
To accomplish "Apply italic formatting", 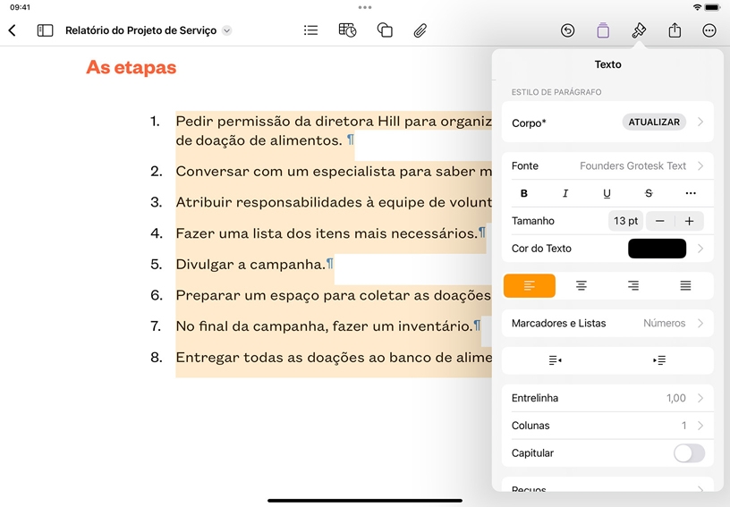I will tap(565, 193).
